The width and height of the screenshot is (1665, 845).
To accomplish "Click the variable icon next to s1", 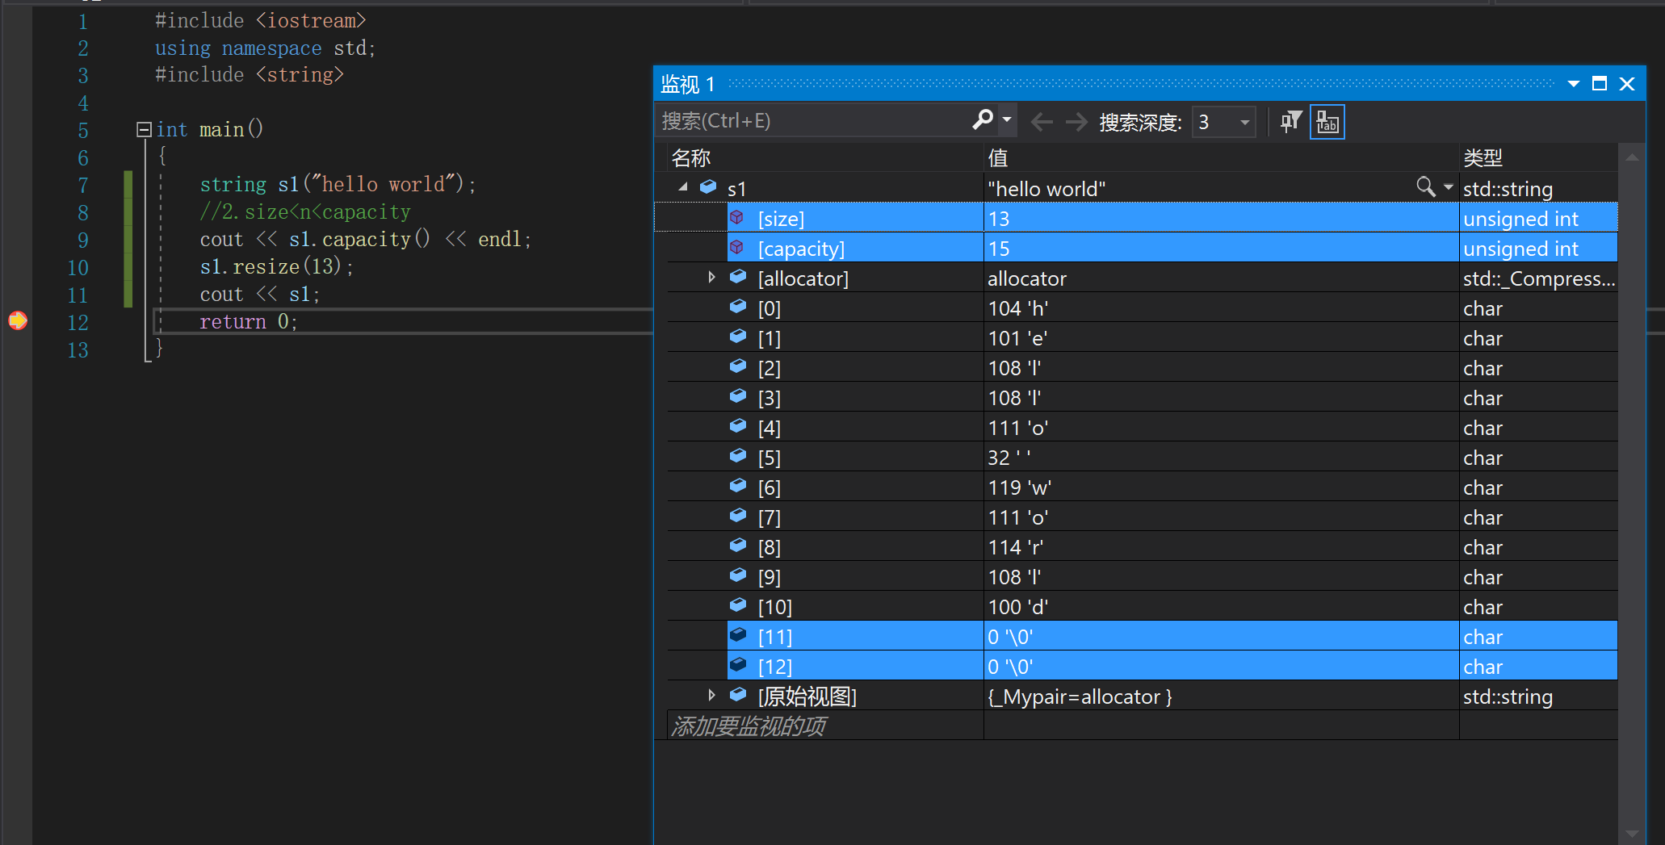I will [708, 186].
